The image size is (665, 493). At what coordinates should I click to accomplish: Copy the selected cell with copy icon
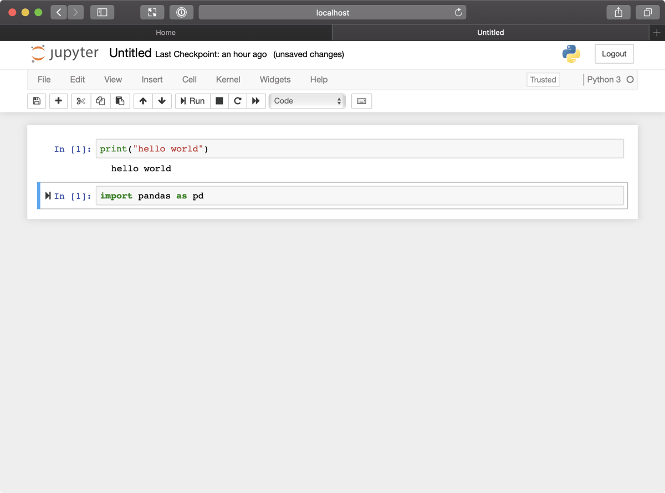click(100, 101)
